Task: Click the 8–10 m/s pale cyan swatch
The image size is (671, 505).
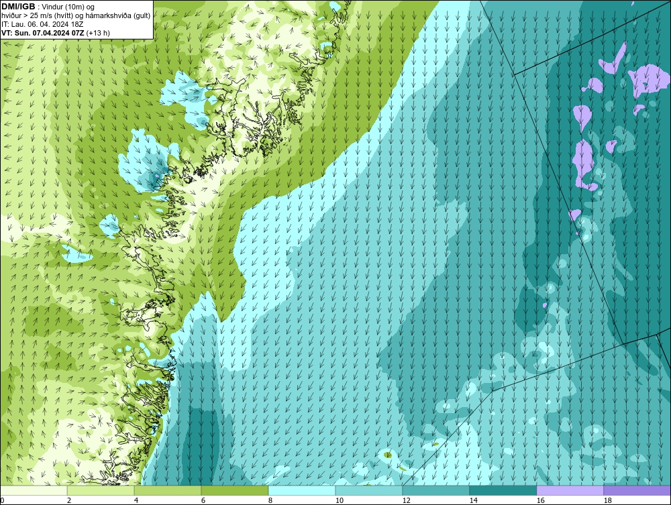Action: (x=302, y=490)
